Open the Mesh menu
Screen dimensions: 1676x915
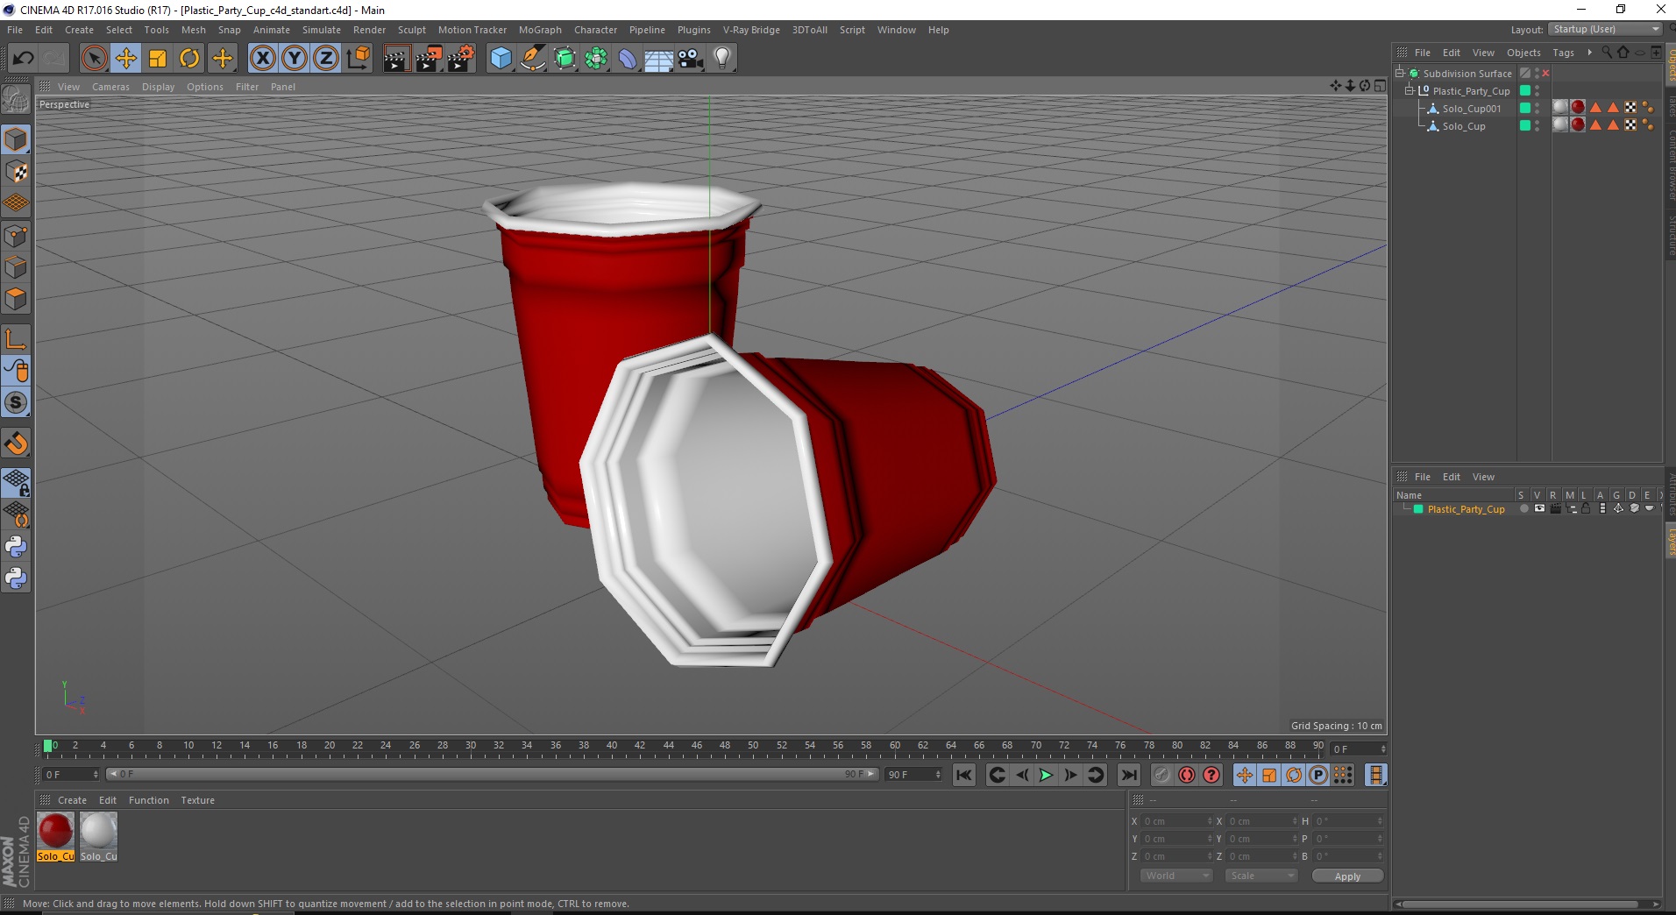[193, 30]
